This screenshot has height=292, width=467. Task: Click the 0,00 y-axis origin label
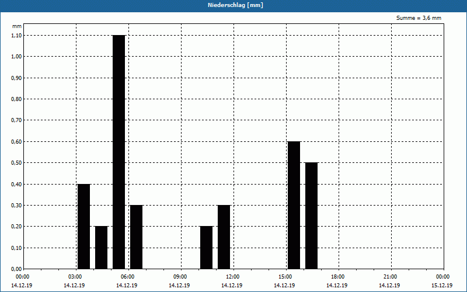pyautogui.click(x=16, y=269)
